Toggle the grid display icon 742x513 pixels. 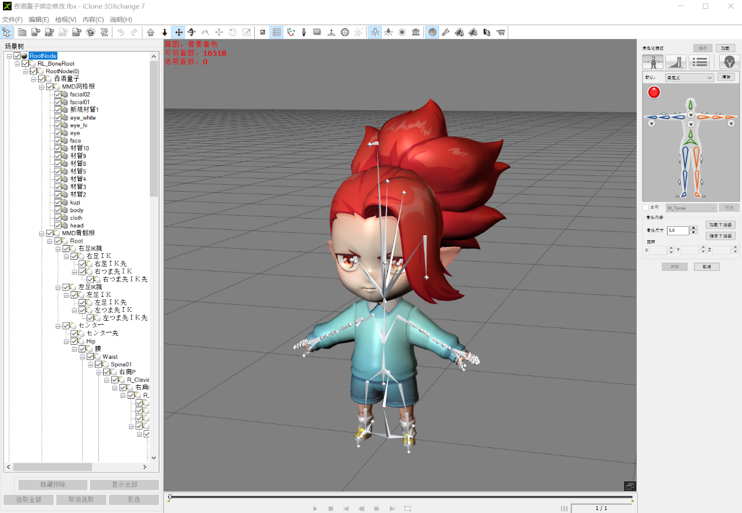coord(276,32)
